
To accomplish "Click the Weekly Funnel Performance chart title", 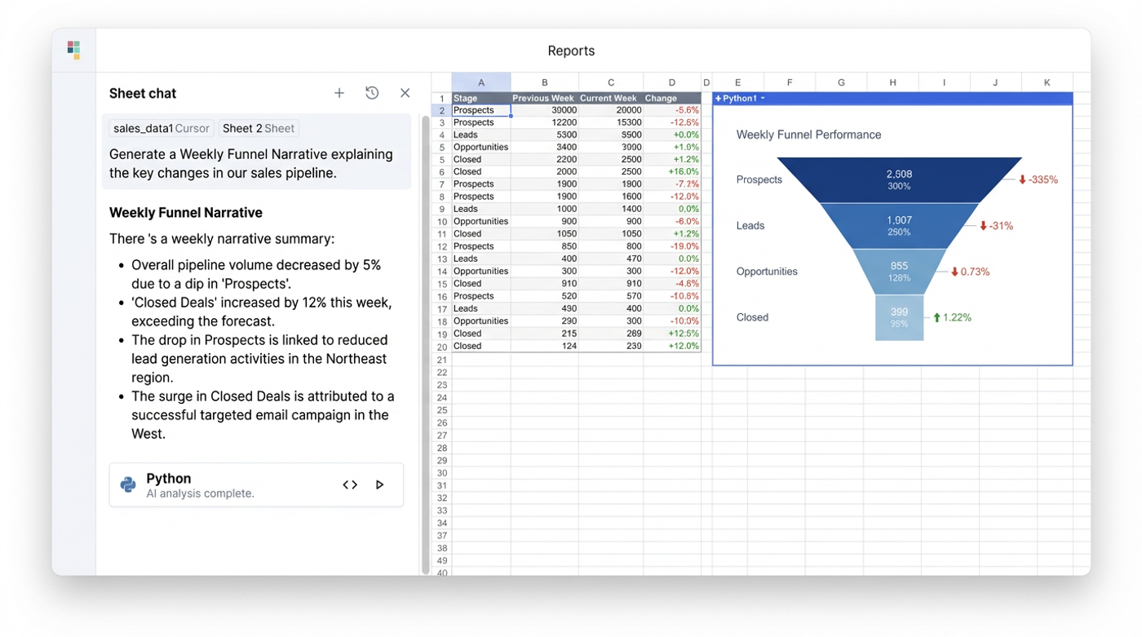I will coord(808,135).
